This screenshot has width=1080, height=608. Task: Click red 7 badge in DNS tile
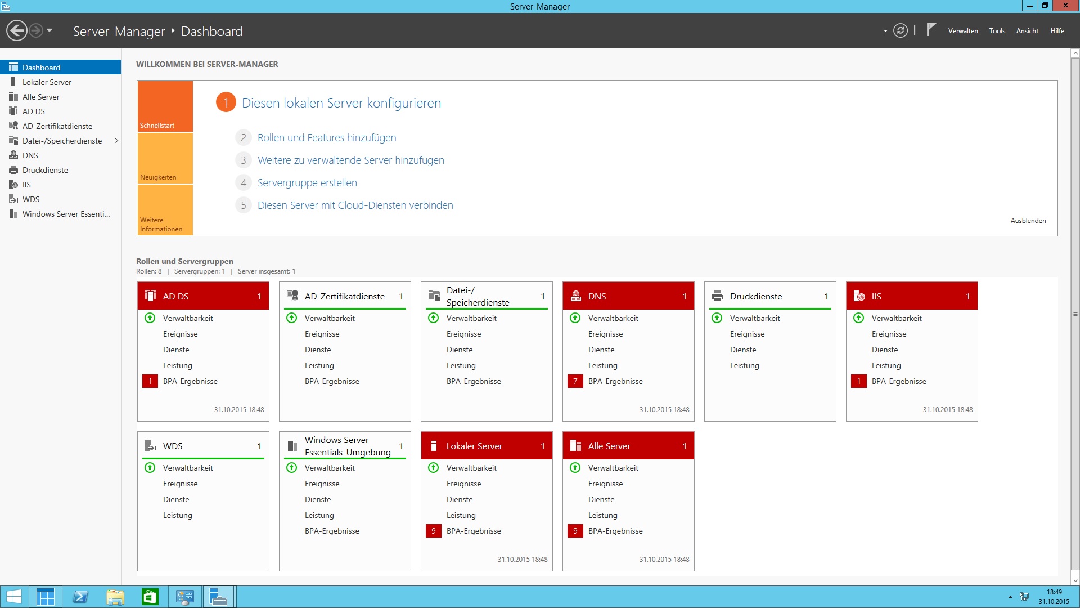pos(575,381)
